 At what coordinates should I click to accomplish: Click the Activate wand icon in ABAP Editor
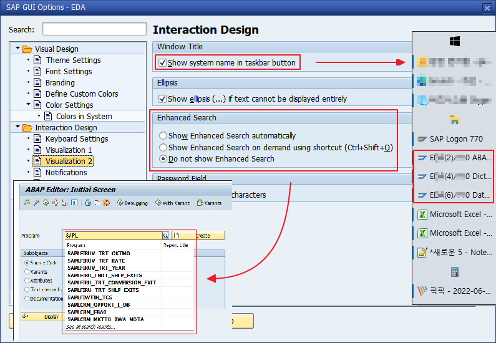point(37,203)
